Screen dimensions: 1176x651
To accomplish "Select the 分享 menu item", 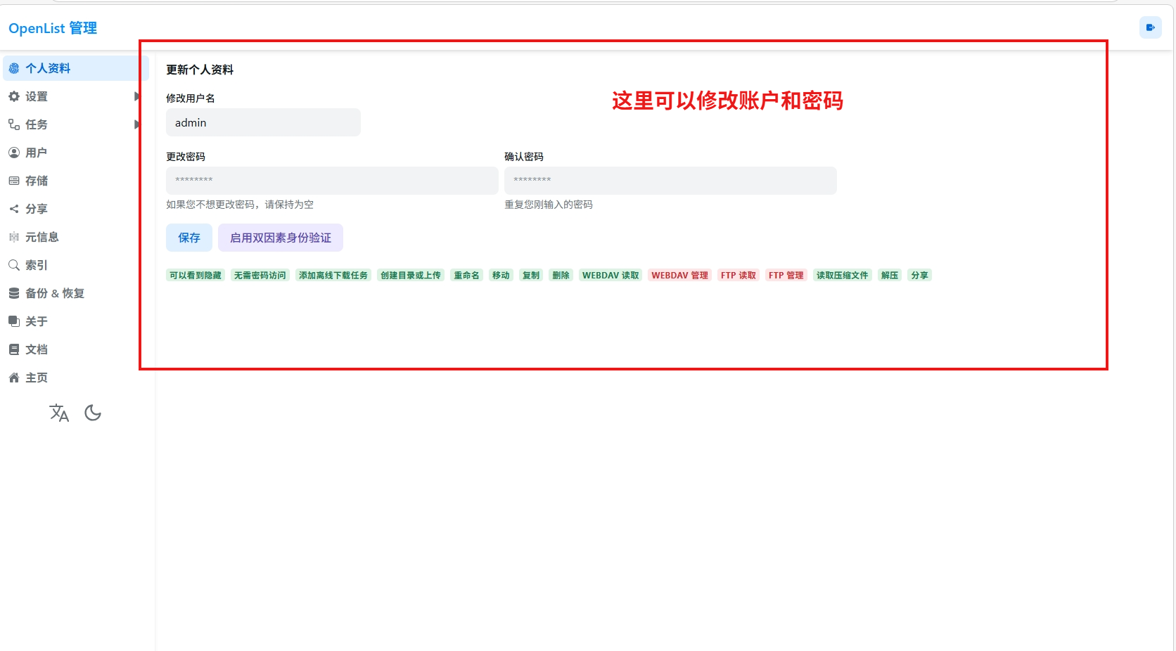I will pyautogui.click(x=76, y=209).
